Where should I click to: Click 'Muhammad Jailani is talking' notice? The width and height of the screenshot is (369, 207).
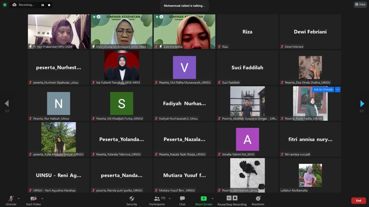(x=184, y=6)
